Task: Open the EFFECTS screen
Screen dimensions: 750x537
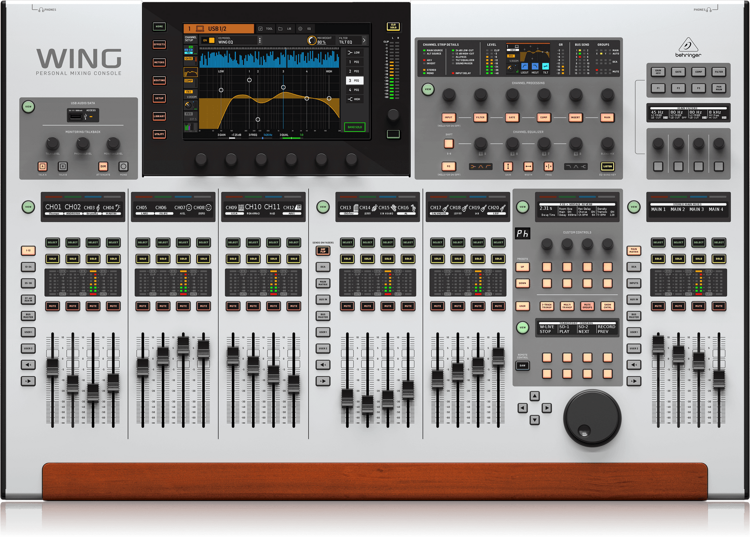Action: click(x=159, y=44)
